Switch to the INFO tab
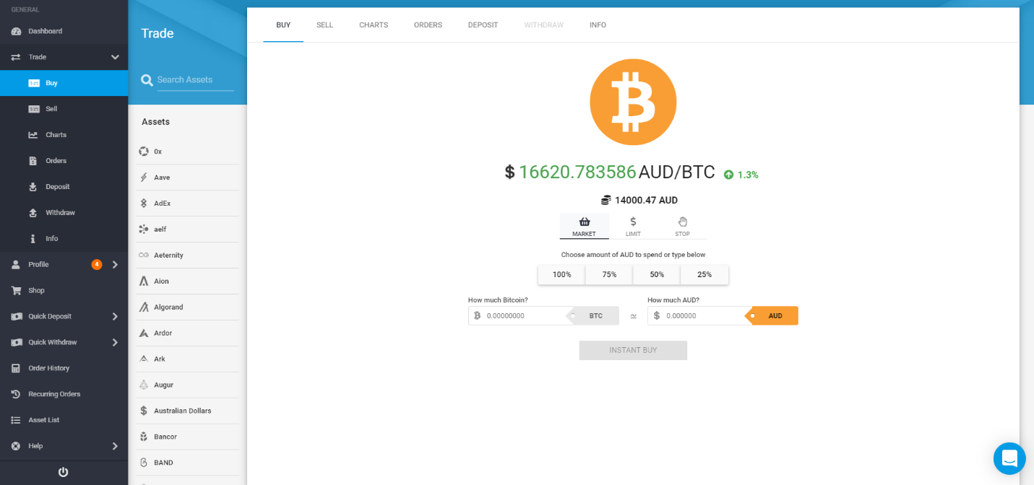The width and height of the screenshot is (1034, 485). tap(598, 25)
